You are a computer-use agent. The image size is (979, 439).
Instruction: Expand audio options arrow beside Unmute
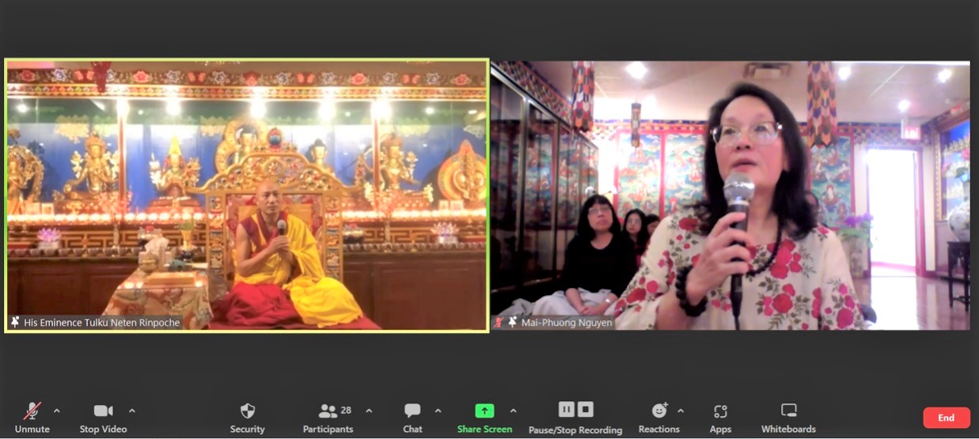click(56, 411)
